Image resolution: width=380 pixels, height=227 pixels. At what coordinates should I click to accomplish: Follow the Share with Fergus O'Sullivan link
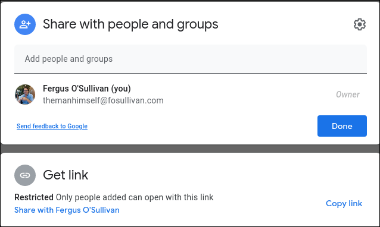click(67, 210)
